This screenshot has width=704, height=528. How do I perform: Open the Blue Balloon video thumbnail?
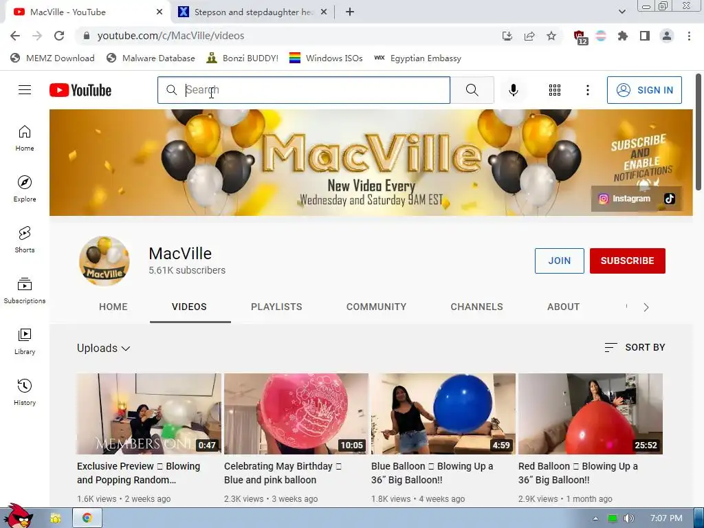pyautogui.click(x=443, y=413)
